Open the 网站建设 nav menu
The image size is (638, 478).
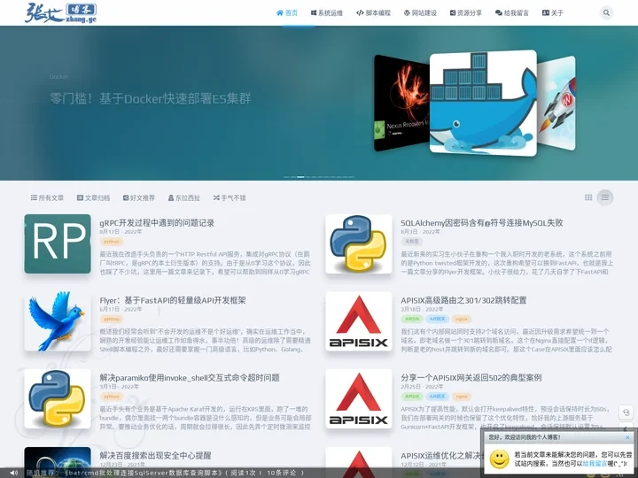point(420,13)
